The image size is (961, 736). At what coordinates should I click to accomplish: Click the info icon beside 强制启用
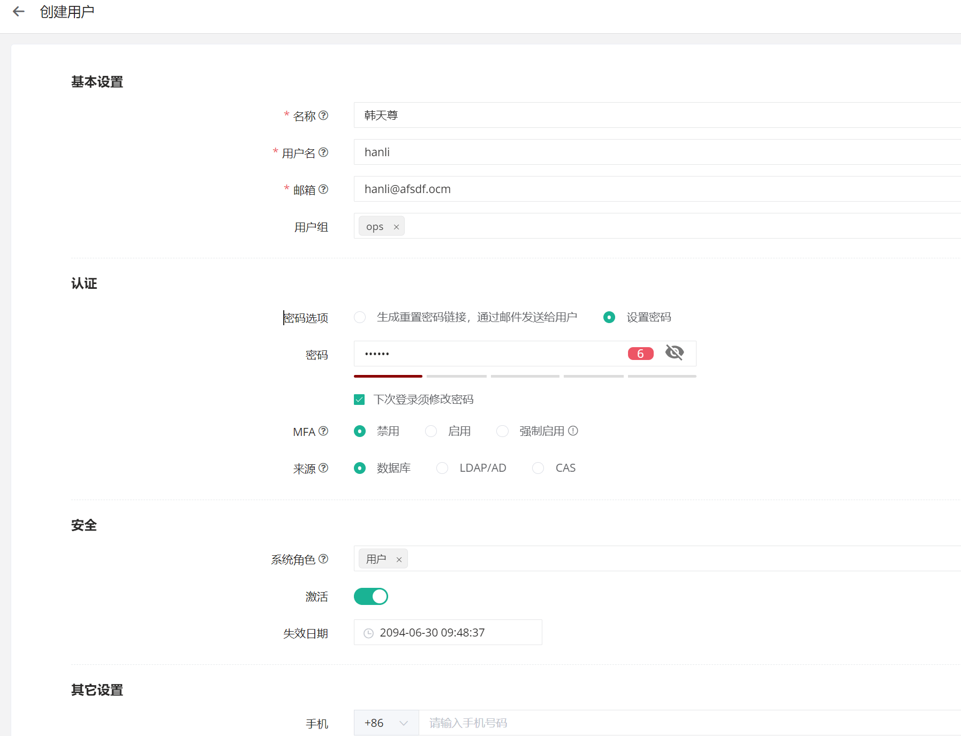573,431
